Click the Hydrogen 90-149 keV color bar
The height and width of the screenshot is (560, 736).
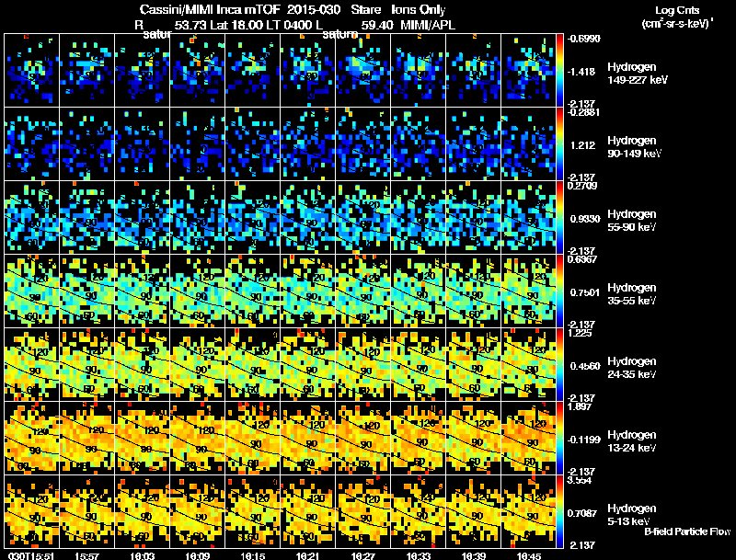(560, 144)
